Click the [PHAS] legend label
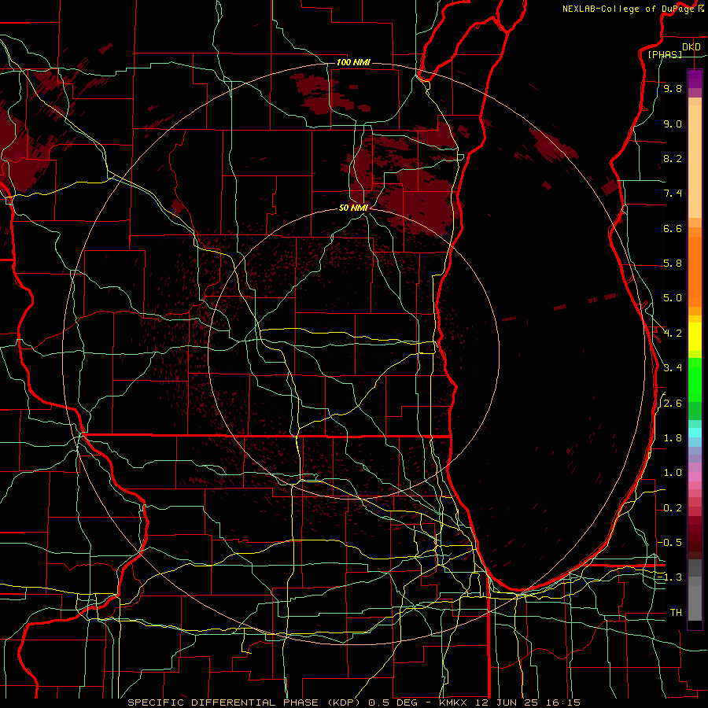The image size is (708, 708). pos(665,54)
